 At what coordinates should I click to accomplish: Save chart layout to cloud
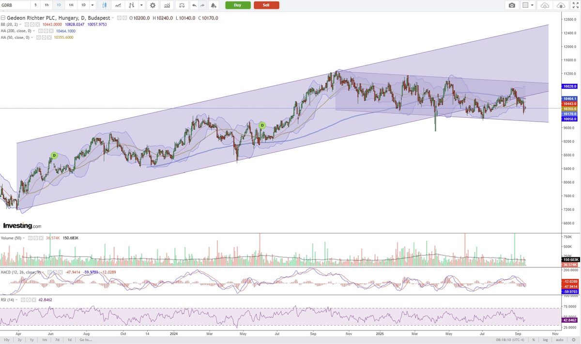(x=561, y=5)
